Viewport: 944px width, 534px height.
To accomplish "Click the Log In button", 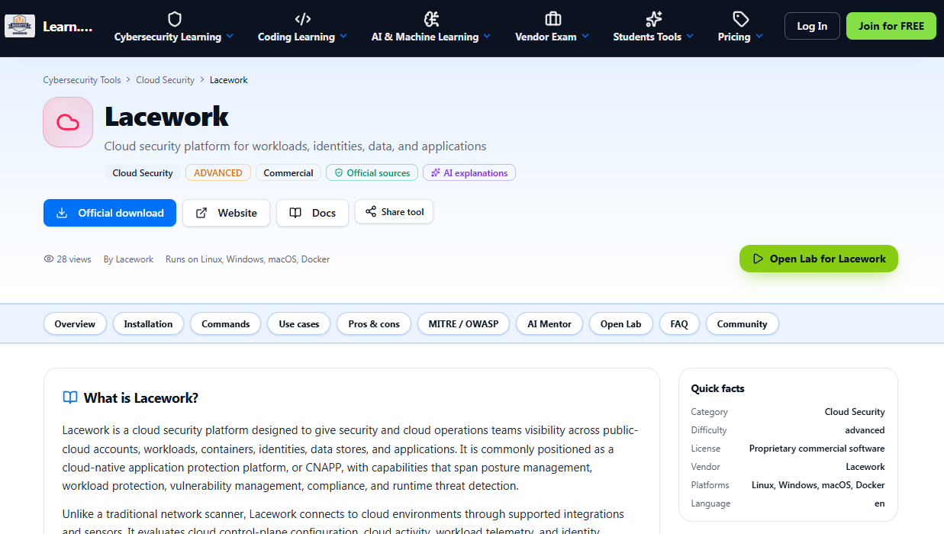I will 812,26.
